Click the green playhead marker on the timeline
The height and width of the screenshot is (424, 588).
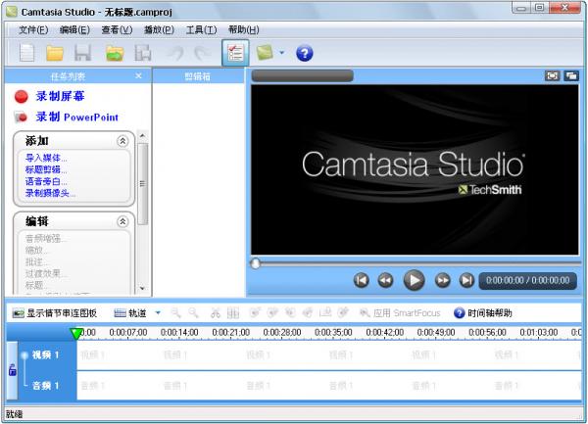pyautogui.click(x=76, y=334)
